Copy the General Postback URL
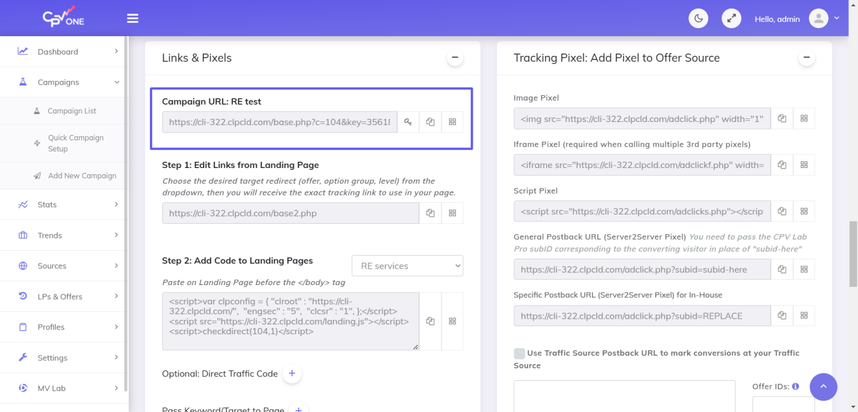The image size is (858, 412). pos(782,269)
